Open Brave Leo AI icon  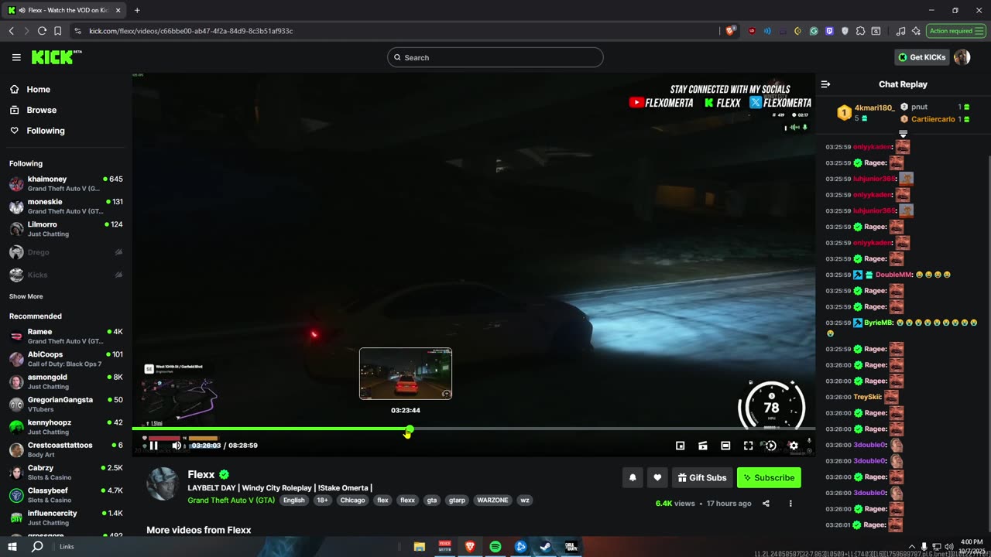(x=916, y=31)
